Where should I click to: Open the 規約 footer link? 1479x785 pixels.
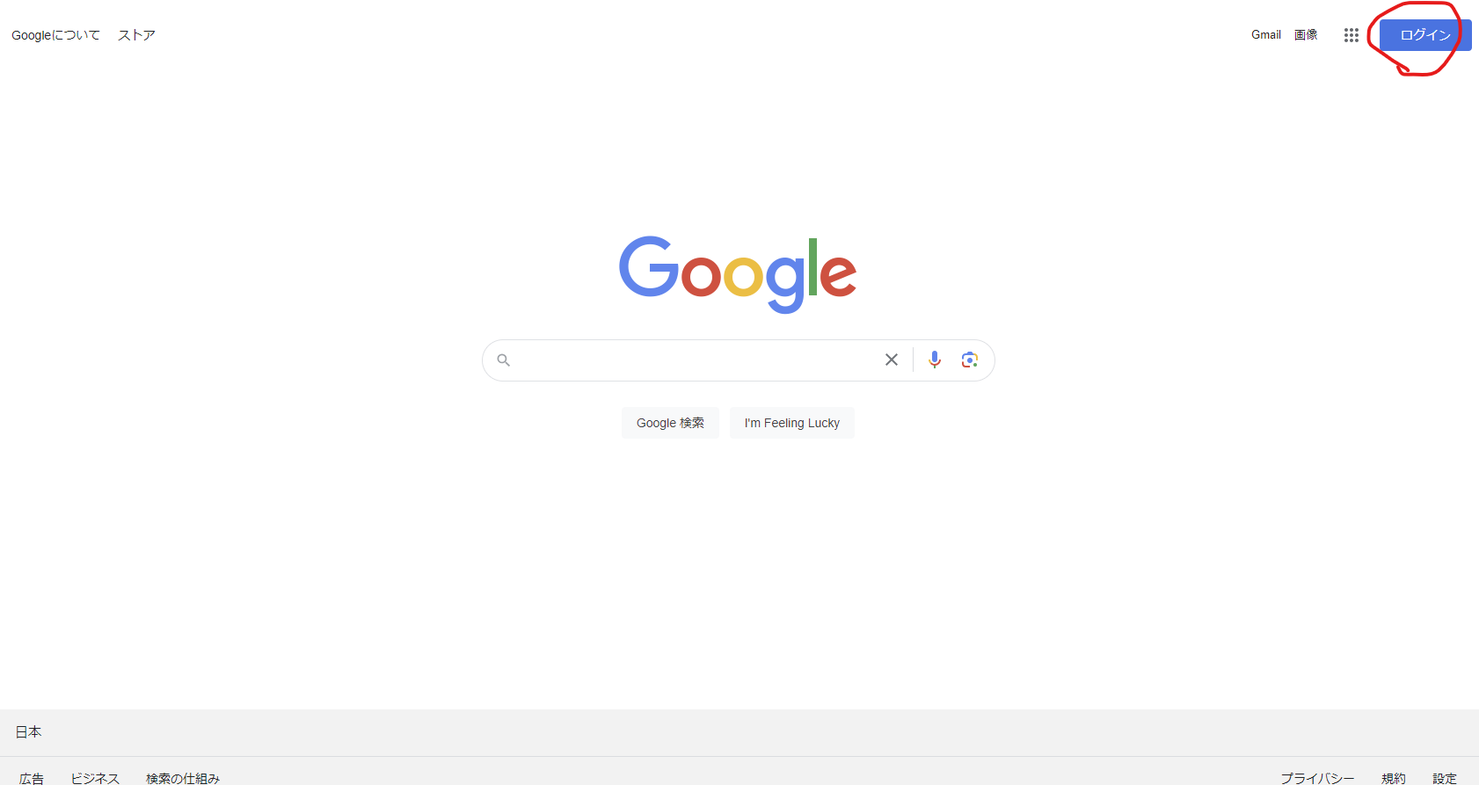pyautogui.click(x=1394, y=779)
